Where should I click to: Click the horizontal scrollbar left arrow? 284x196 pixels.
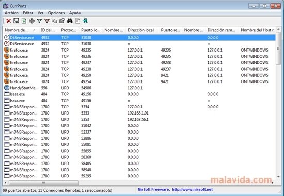[x=6, y=183]
